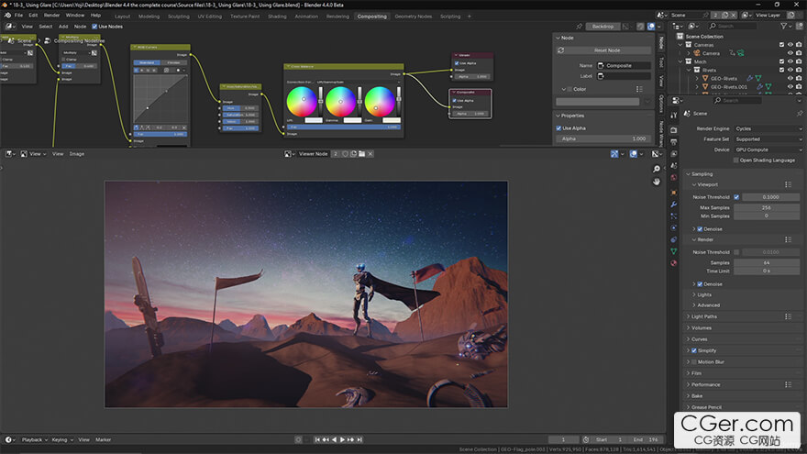This screenshot has height=454, width=807.
Task: Hide Camera object with eye icon
Action: [x=790, y=53]
